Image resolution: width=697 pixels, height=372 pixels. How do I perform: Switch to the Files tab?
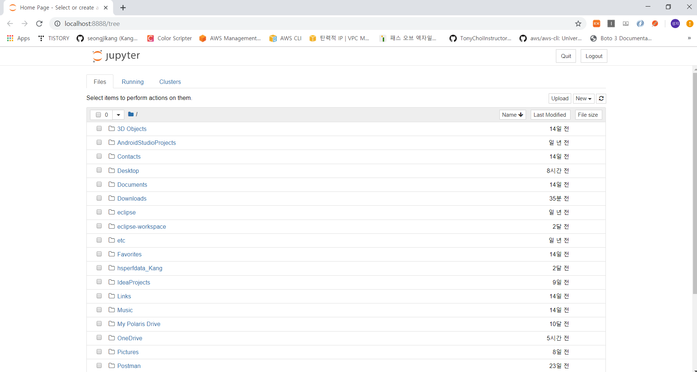pyautogui.click(x=100, y=82)
